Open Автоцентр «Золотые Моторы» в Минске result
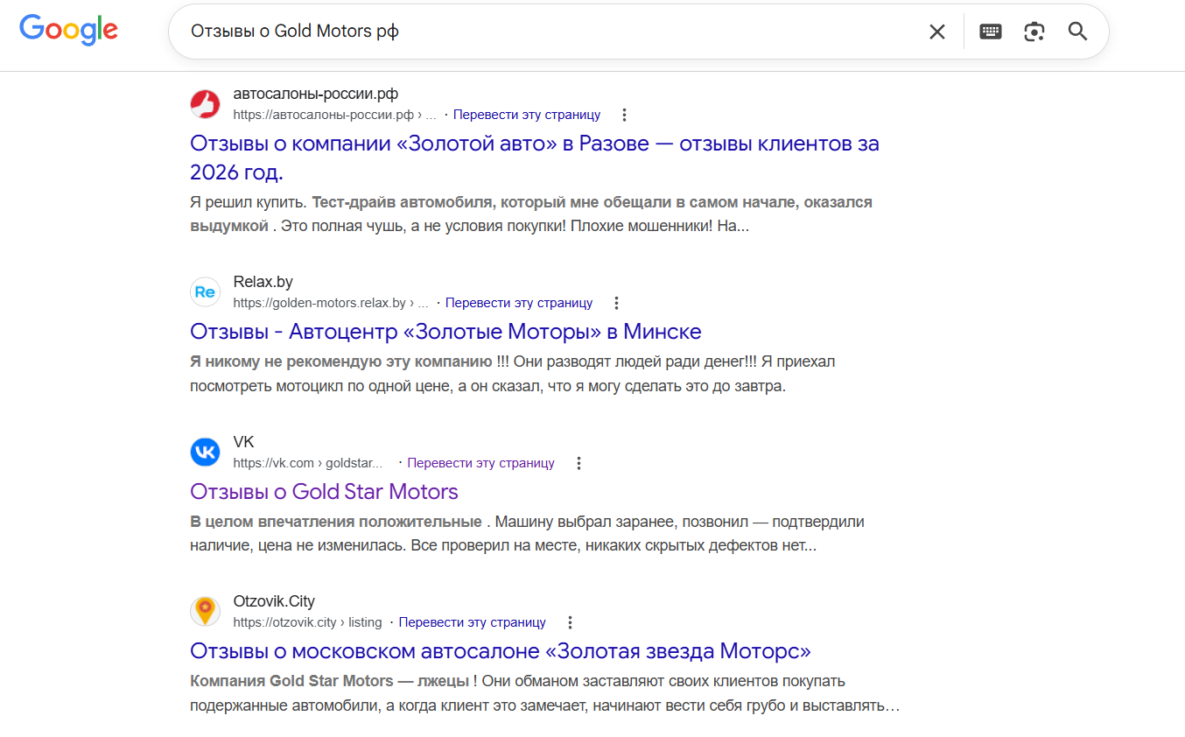 [x=445, y=332]
